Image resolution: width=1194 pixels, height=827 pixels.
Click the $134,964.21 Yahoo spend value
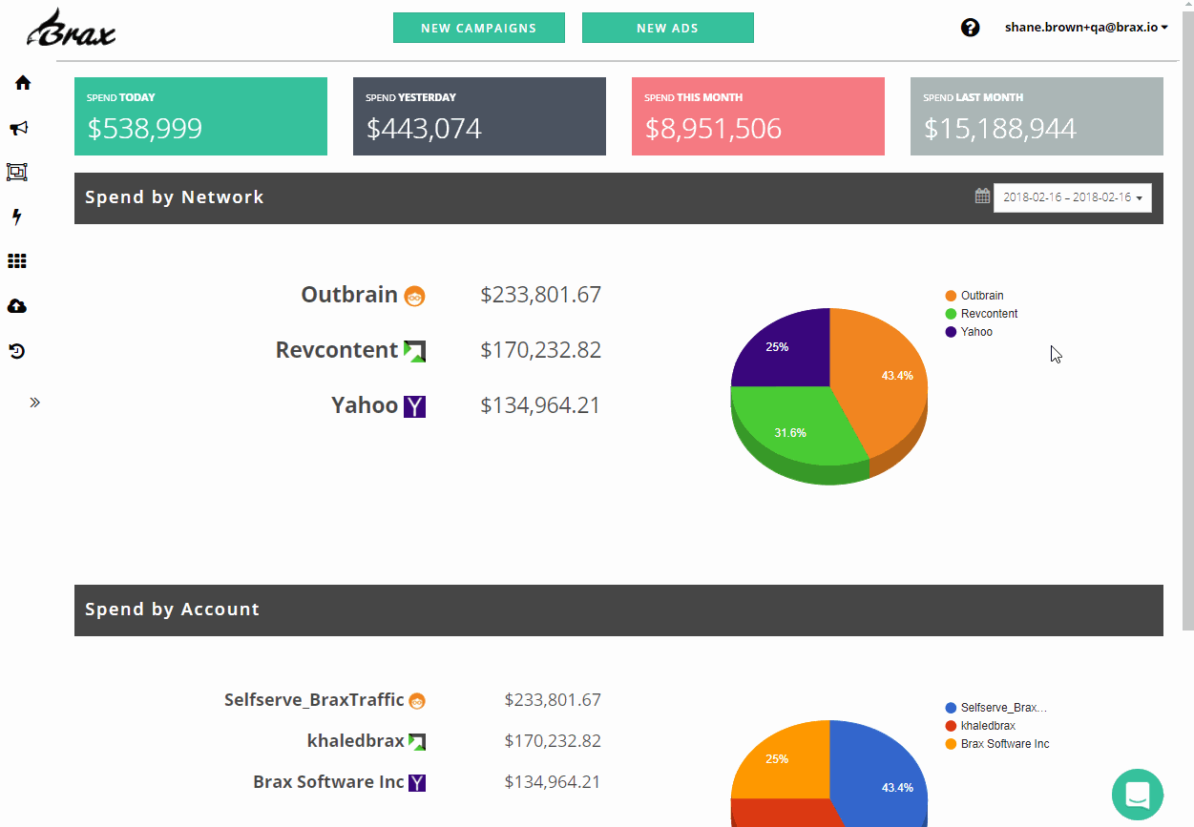(541, 405)
